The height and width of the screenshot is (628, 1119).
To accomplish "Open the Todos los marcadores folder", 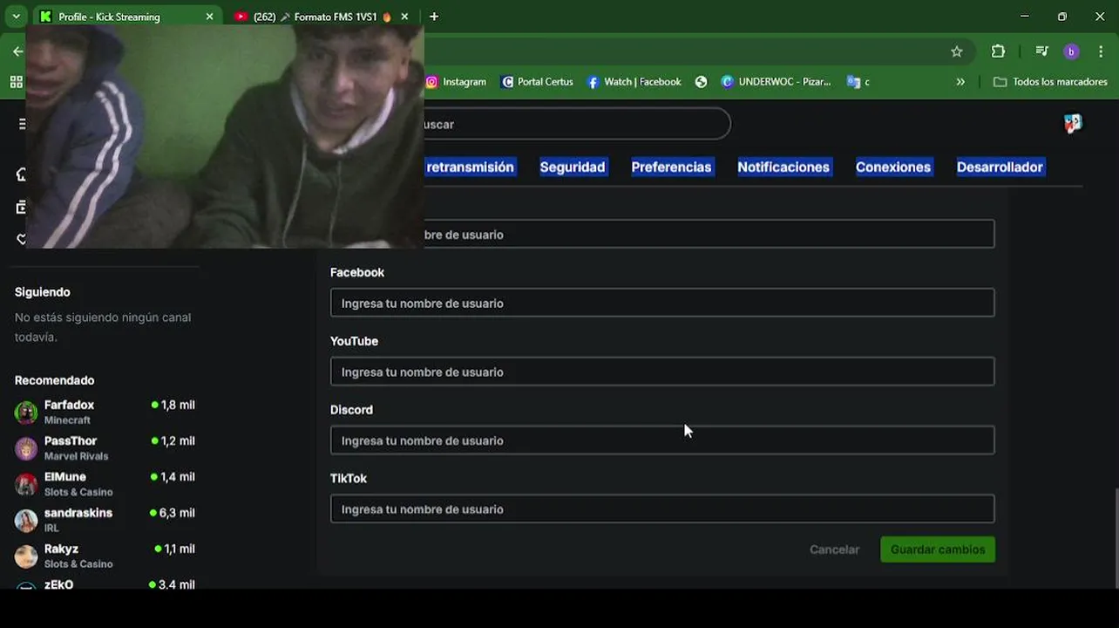I will pyautogui.click(x=1050, y=82).
